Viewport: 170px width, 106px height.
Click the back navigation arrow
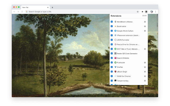[x=14, y=12]
